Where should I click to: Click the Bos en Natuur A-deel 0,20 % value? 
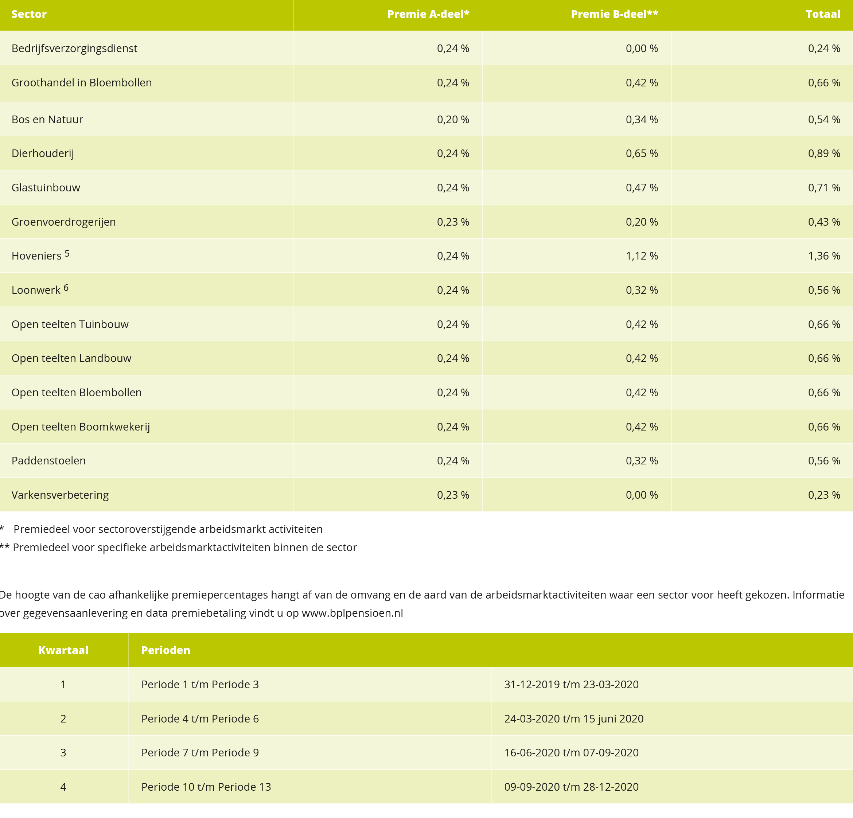(453, 120)
